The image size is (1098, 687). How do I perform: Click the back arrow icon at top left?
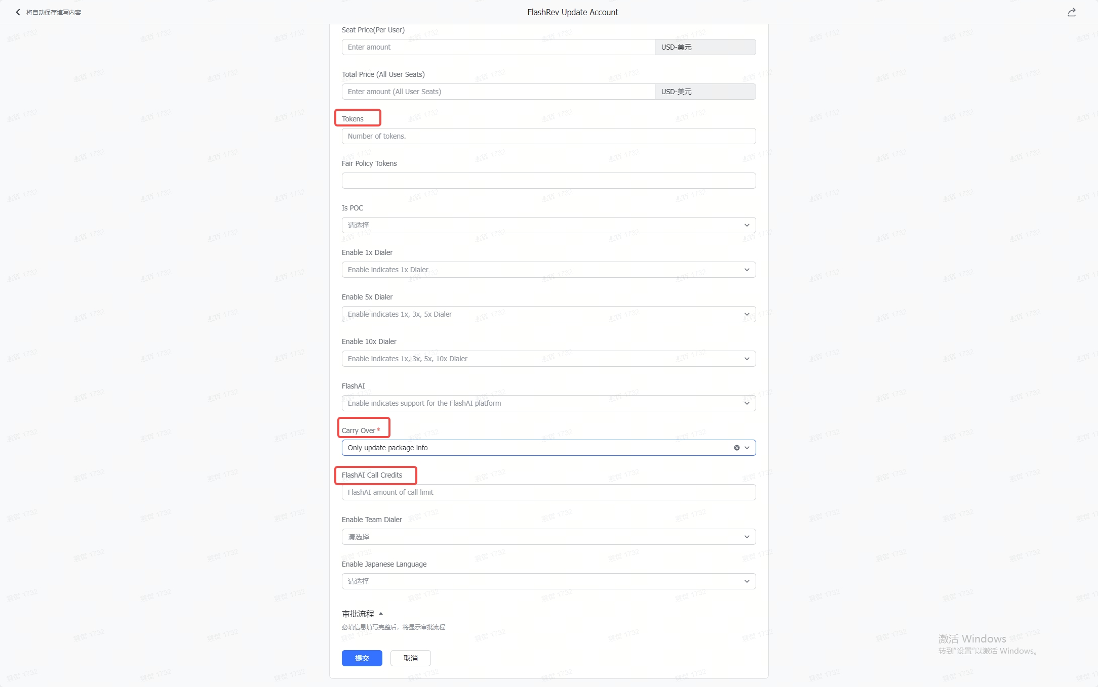click(18, 12)
